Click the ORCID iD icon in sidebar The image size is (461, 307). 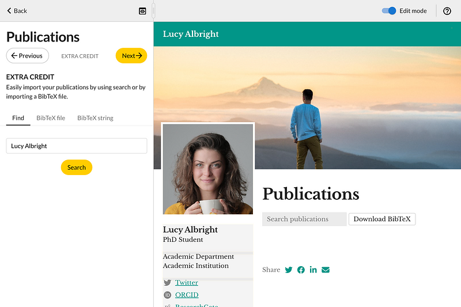pyautogui.click(x=167, y=295)
